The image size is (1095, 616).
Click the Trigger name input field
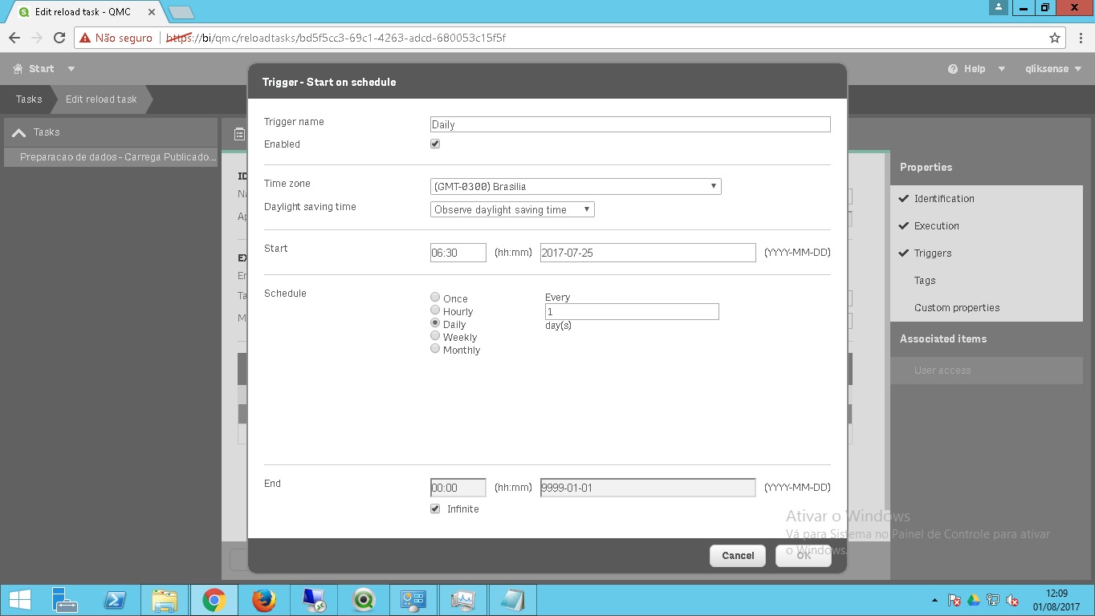(630, 124)
